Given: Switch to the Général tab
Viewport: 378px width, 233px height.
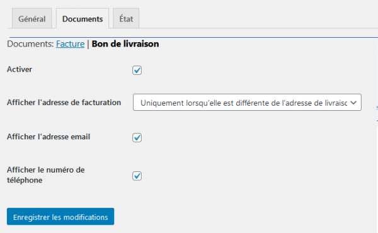Looking at the screenshot, I should pyautogui.click(x=32, y=18).
